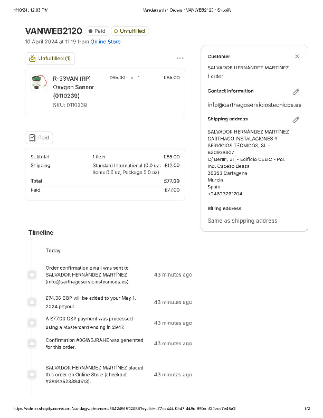Open the customer name SALVADOR HERNÁNDEZ MARTÍNEZ
Screen dimensions: 323x418
[x=248, y=68]
